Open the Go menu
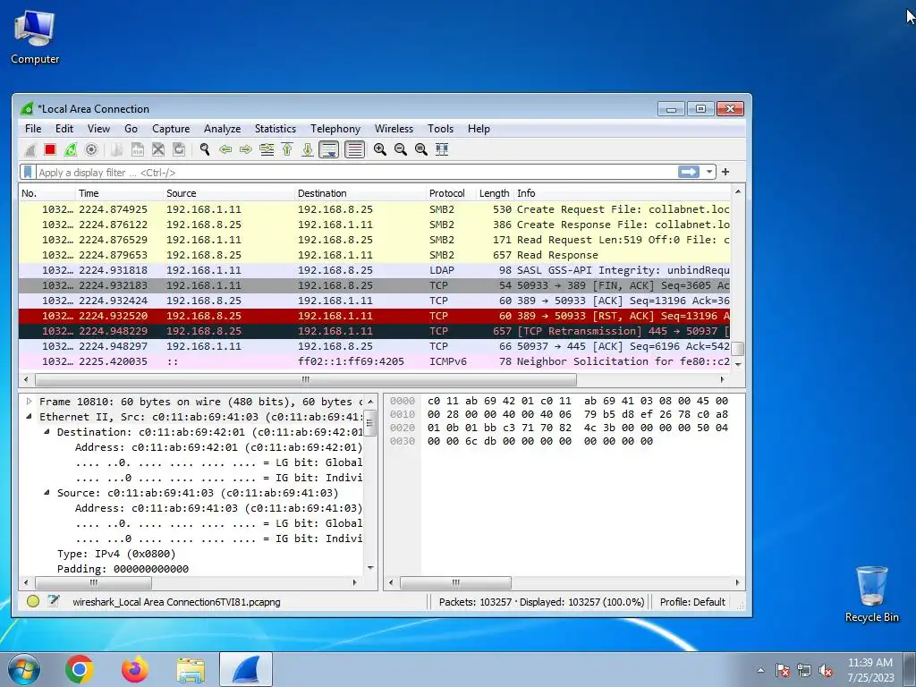This screenshot has height=687, width=916. click(131, 129)
